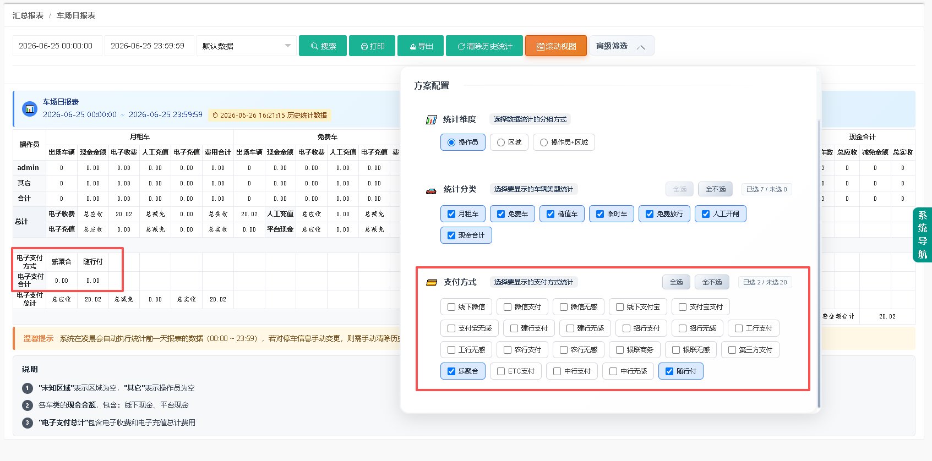Click the 打印 print button
The image size is (932, 461).
372,46
